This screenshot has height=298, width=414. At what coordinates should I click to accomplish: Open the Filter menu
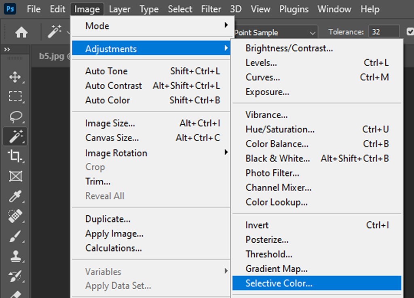[211, 9]
